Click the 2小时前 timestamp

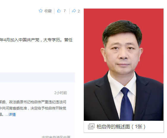61,93
